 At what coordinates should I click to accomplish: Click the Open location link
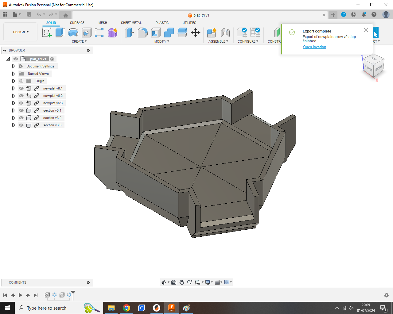(x=314, y=47)
